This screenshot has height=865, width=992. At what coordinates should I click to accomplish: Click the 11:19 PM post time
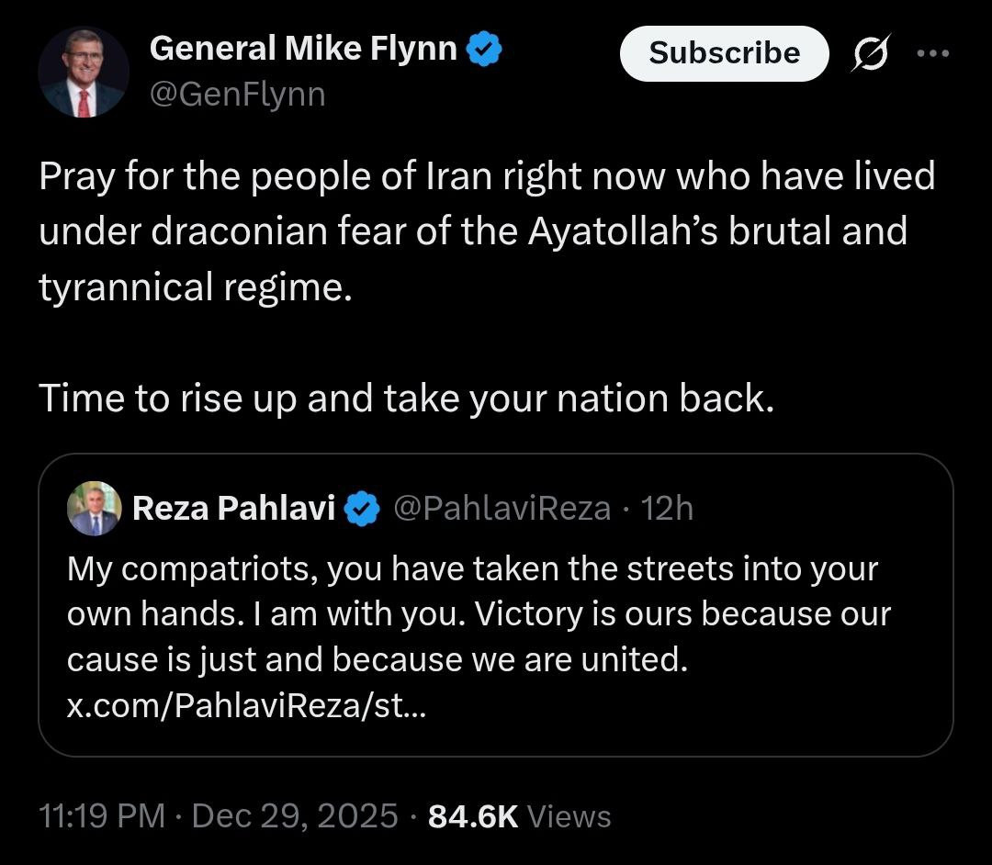(102, 815)
